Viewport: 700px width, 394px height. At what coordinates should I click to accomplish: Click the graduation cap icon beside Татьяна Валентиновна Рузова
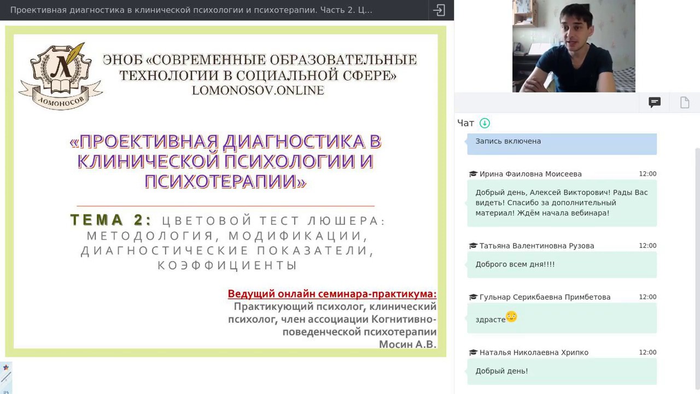click(x=473, y=246)
